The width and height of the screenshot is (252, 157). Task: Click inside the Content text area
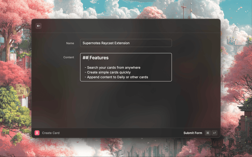pos(126,67)
